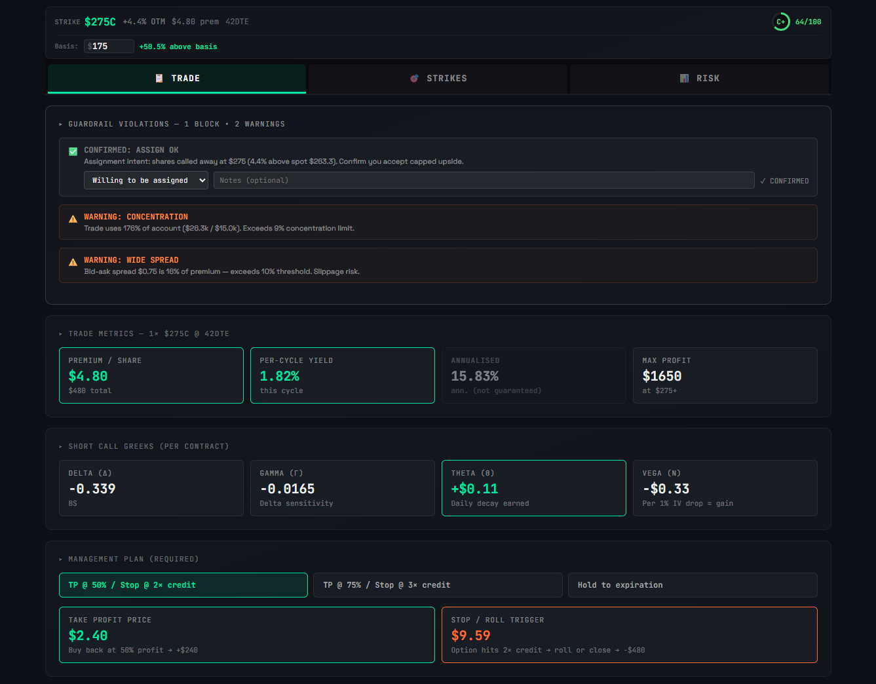Click the Notes (optional) text field
The image size is (876, 684).
[x=484, y=180]
